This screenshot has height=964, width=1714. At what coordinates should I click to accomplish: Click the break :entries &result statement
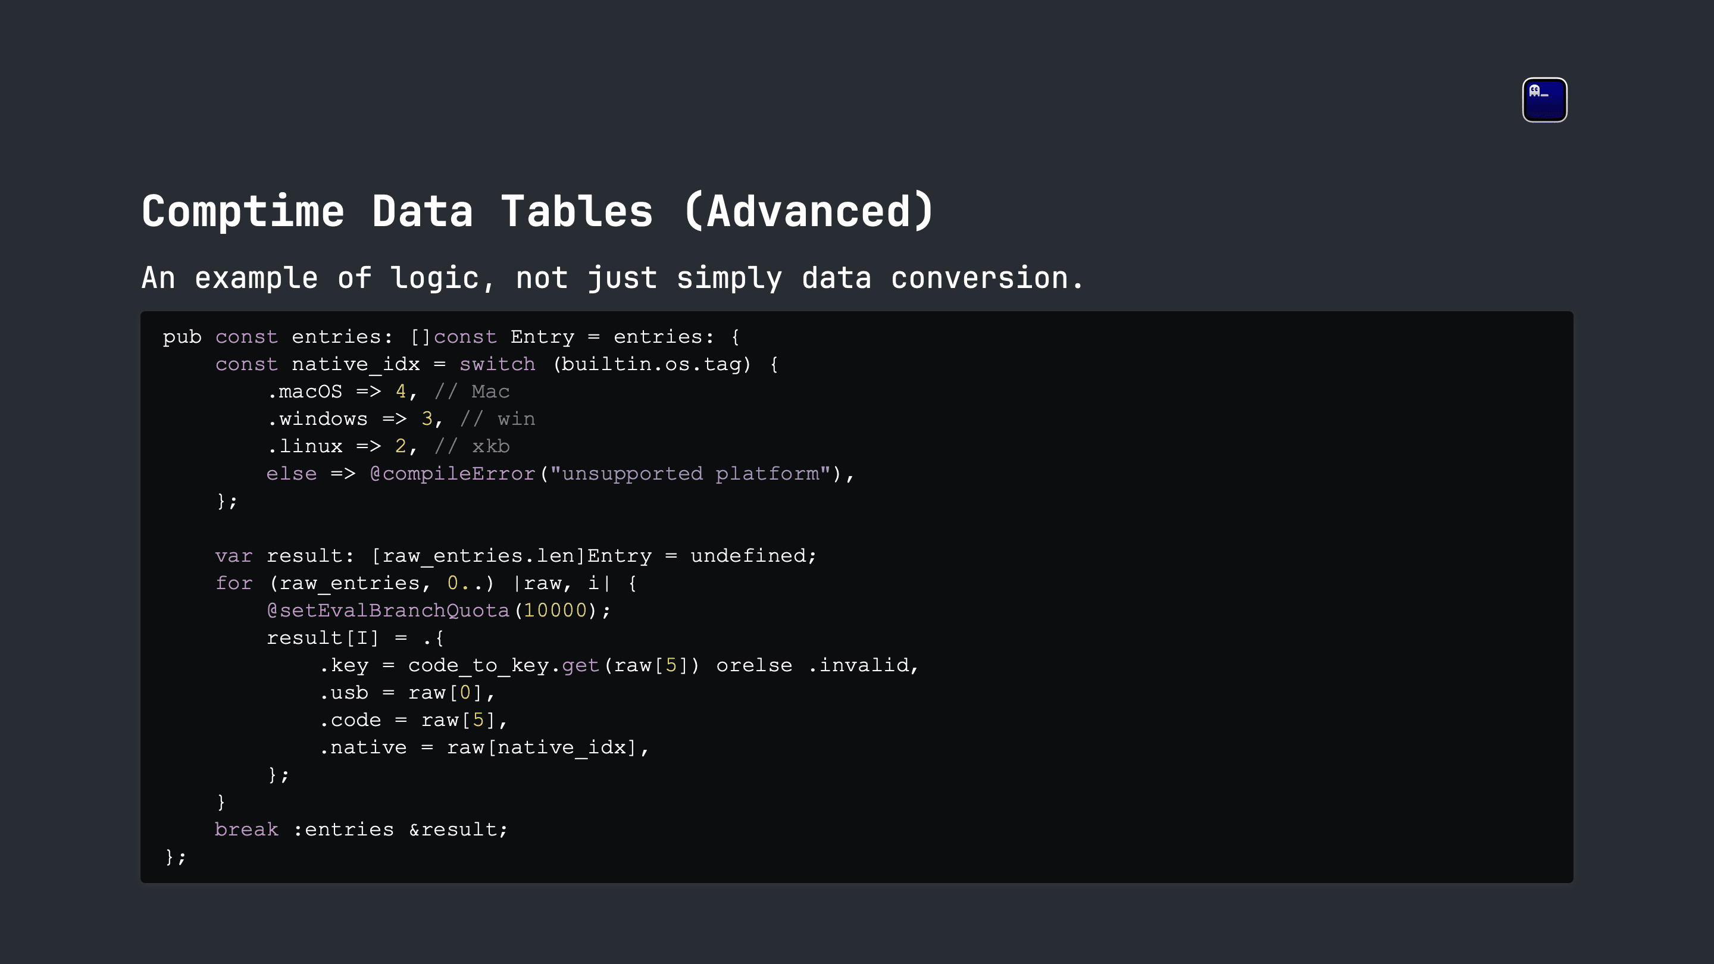[361, 830]
